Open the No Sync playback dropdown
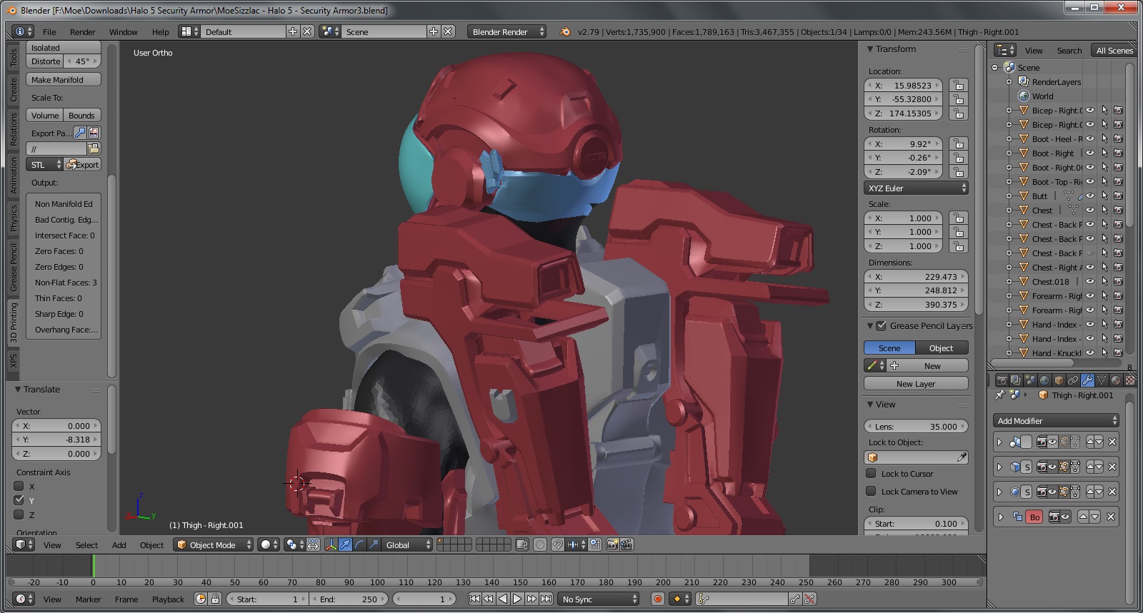The width and height of the screenshot is (1143, 613). [599, 599]
